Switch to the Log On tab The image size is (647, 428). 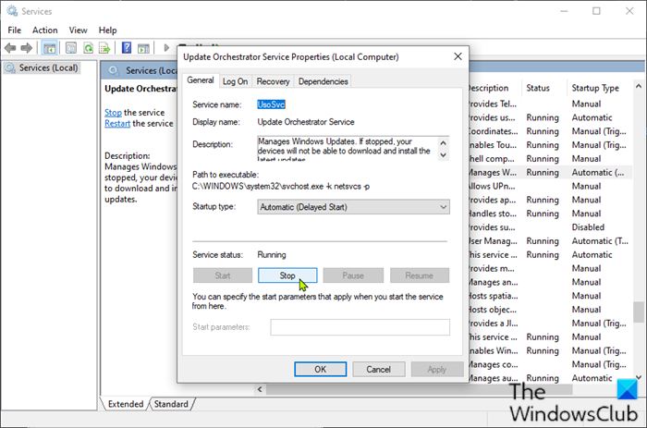pos(235,81)
